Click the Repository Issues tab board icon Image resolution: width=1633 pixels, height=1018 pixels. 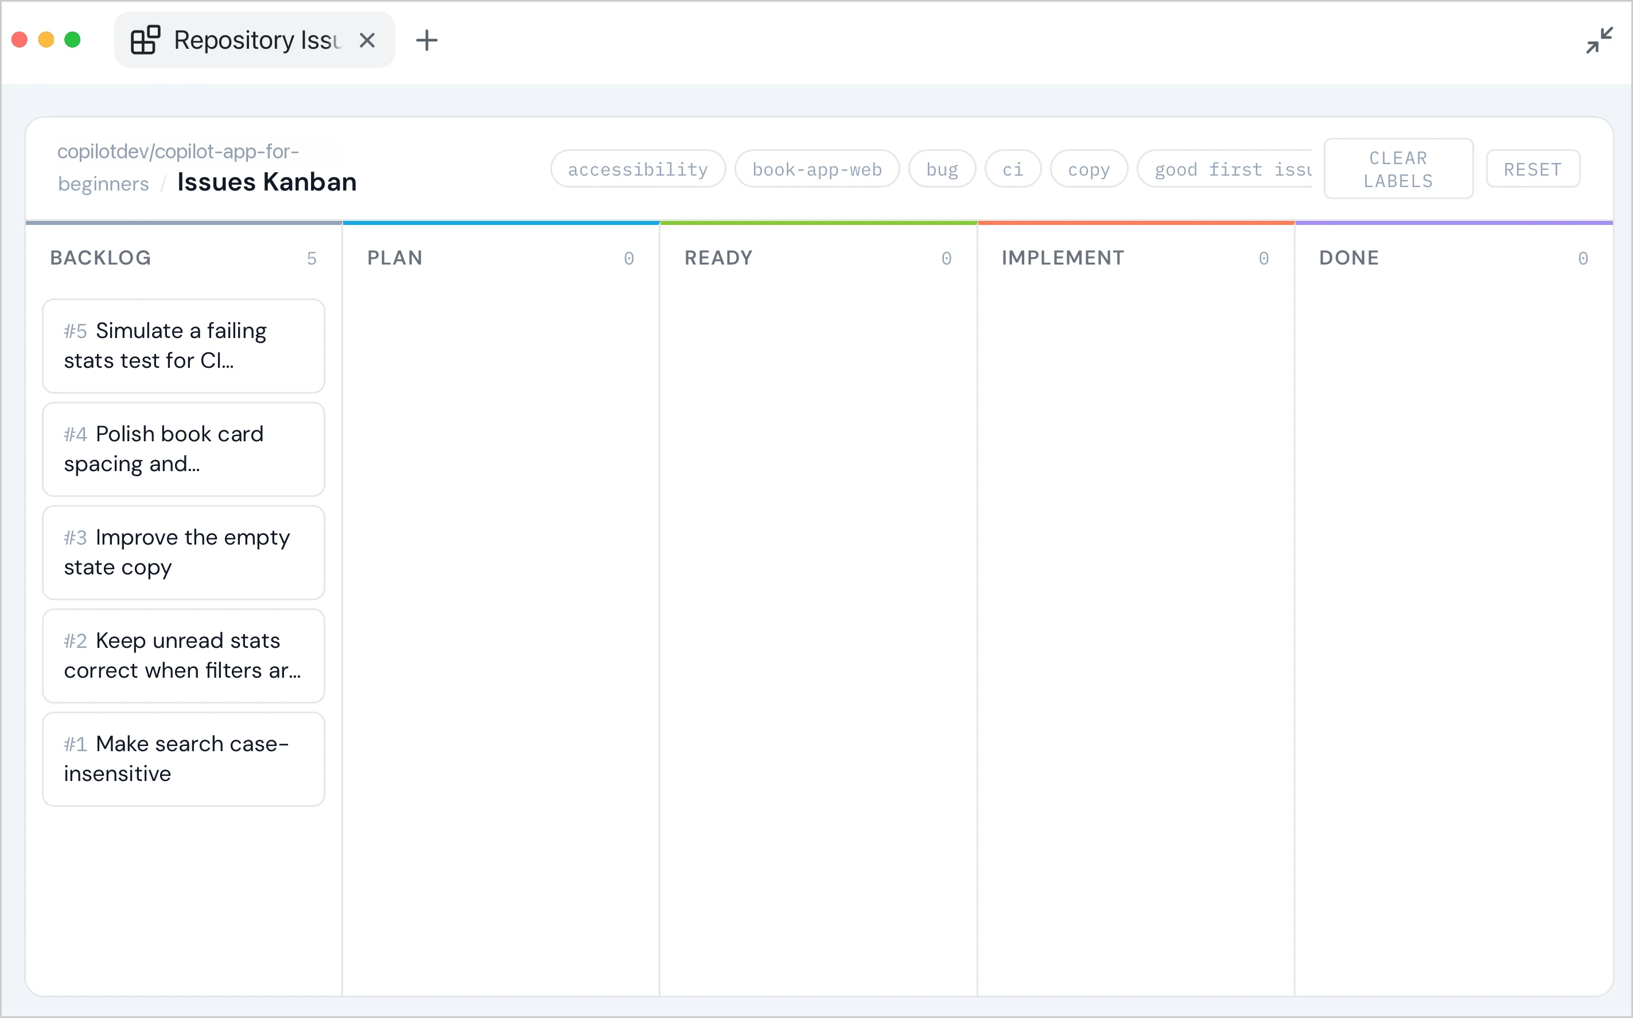pos(145,40)
